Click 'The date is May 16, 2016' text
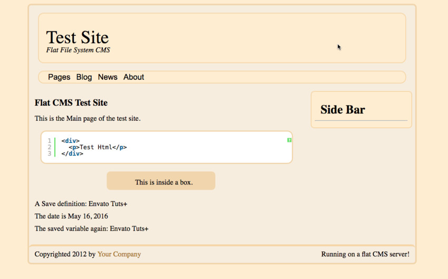 (72, 216)
